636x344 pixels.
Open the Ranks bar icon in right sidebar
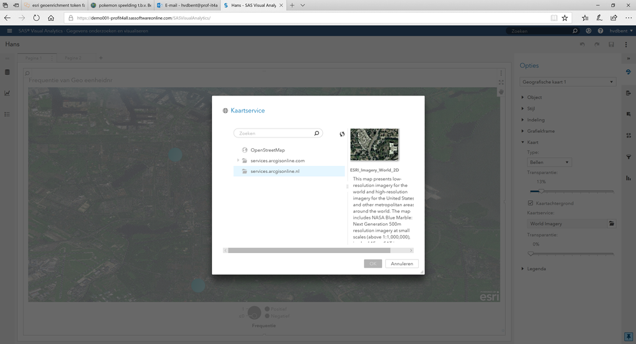point(628,178)
